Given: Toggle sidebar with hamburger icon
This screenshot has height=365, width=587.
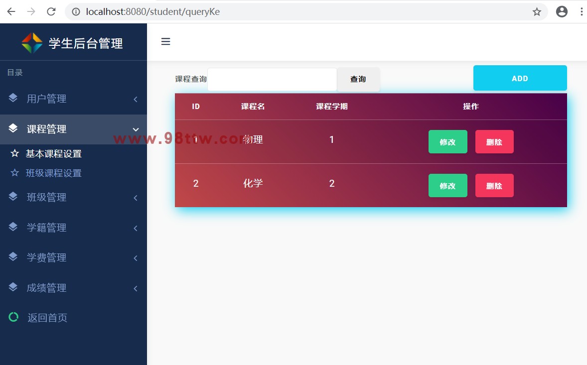Looking at the screenshot, I should coord(165,41).
